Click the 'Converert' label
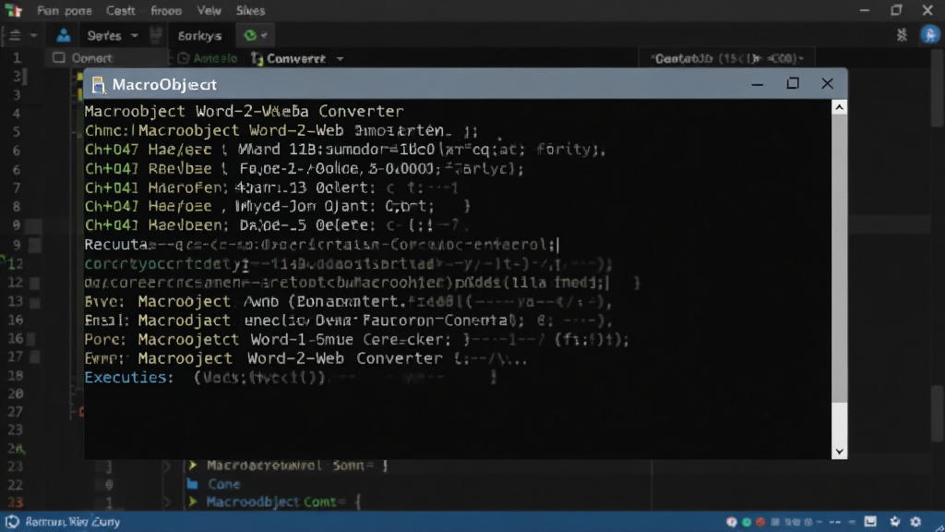The height and width of the screenshot is (532, 945). click(x=296, y=58)
